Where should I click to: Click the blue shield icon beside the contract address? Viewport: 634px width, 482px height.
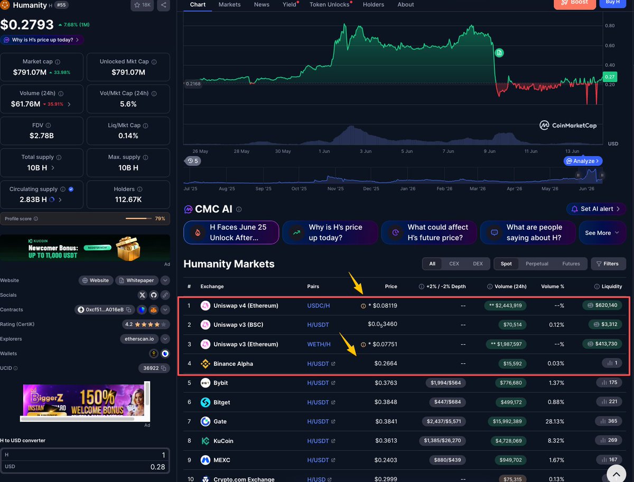142,309
